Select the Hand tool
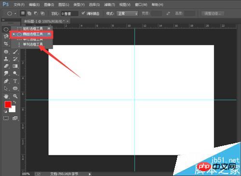 (x=6, y=96)
